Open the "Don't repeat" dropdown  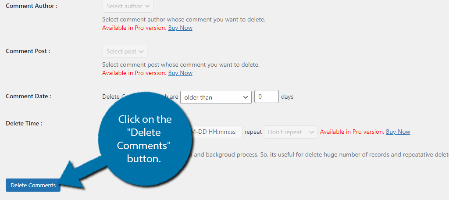pos(291,132)
